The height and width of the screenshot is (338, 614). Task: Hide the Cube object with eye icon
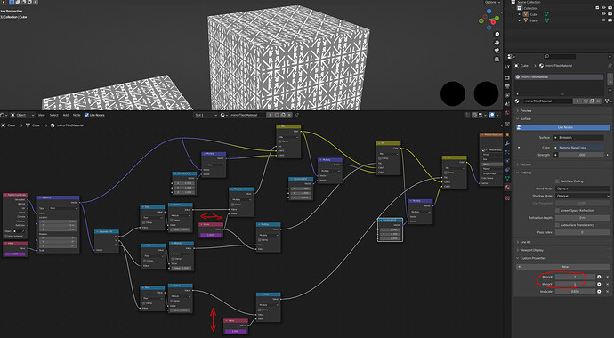click(x=603, y=14)
